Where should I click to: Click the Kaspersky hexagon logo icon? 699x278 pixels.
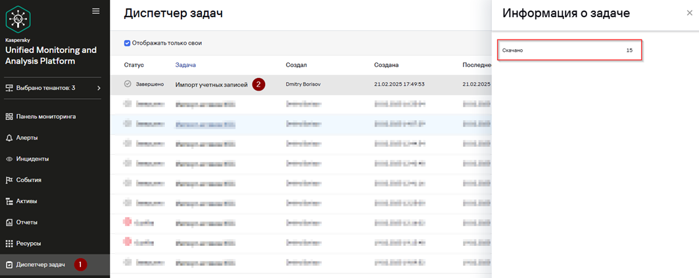tap(18, 18)
